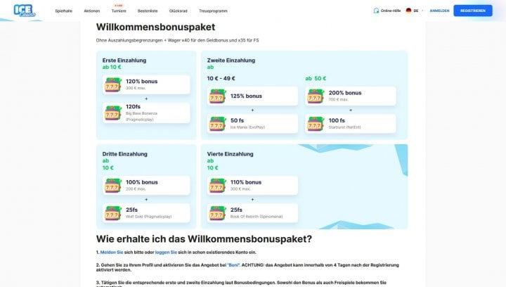Open the Spielhalle menu item
The width and height of the screenshot is (506, 287).
tap(63, 11)
